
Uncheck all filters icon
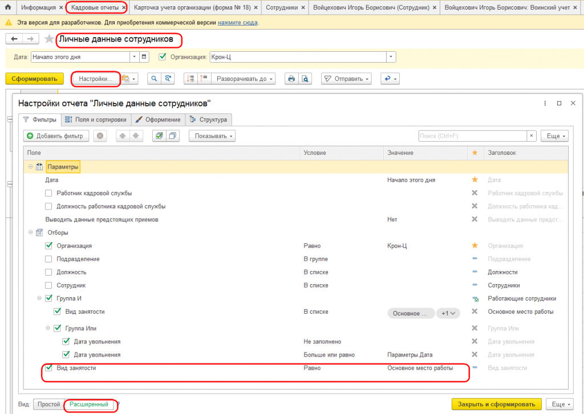pos(172,136)
